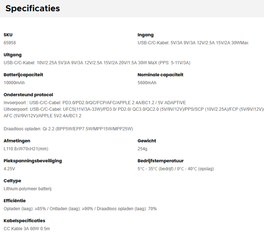The image size is (264, 236).
Task: Click the Gewicht value 254g
Action: 142,149
